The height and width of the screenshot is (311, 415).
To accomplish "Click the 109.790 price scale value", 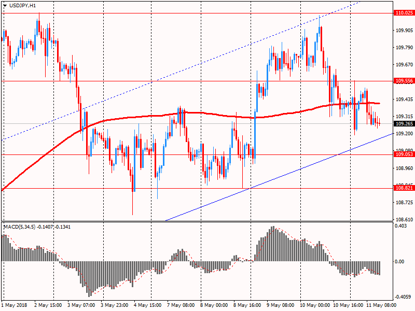I will coord(404,48).
